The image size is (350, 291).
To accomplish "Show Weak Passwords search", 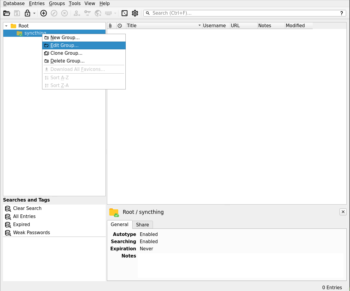I will point(31,233).
